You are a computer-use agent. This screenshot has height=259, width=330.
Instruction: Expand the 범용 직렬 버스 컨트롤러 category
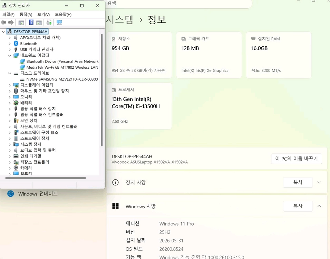(10, 115)
